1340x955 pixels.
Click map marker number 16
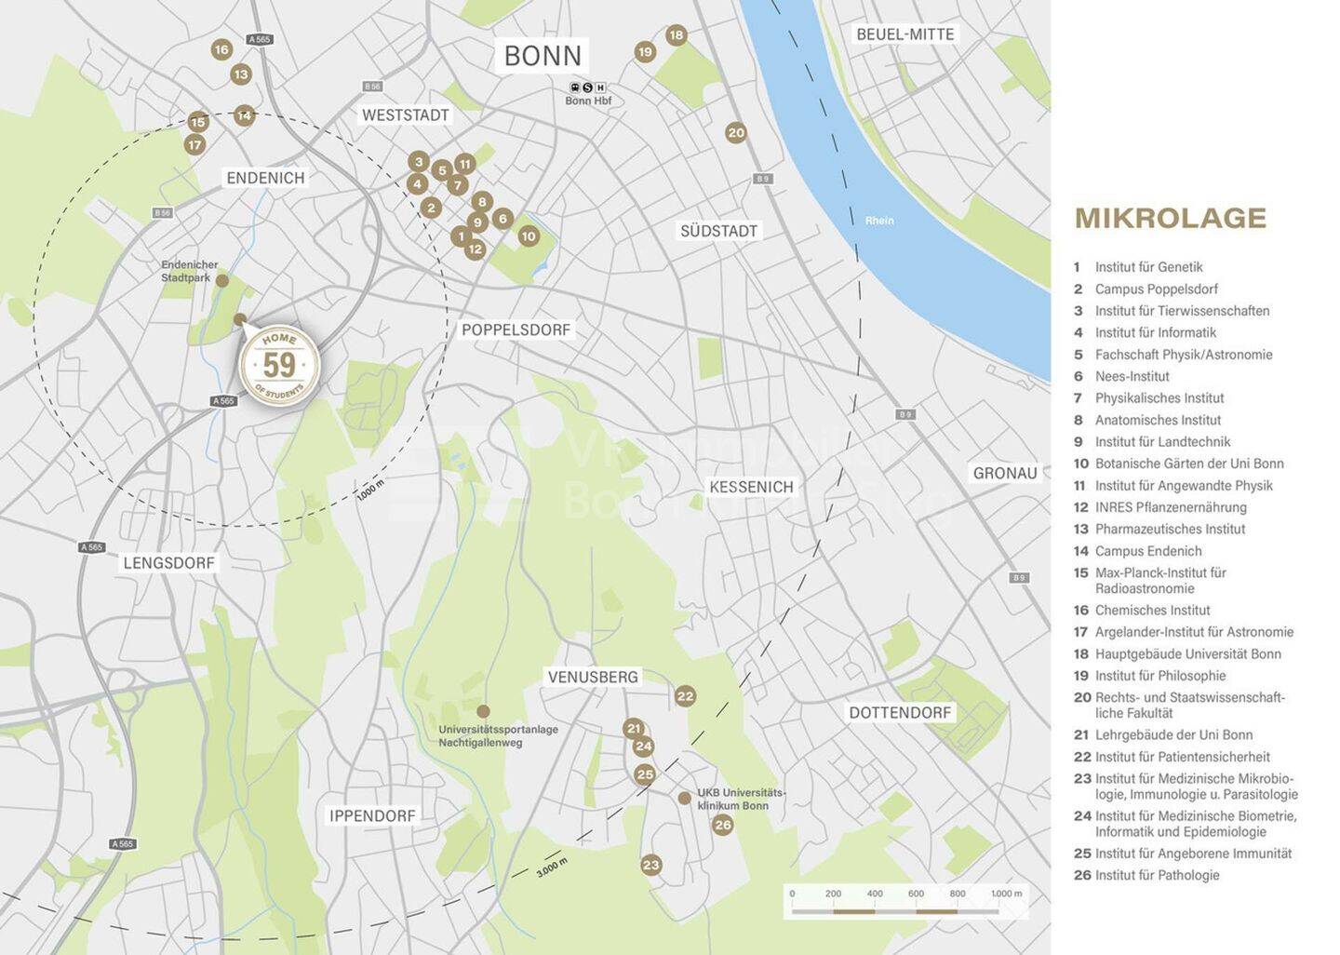pyautogui.click(x=221, y=49)
